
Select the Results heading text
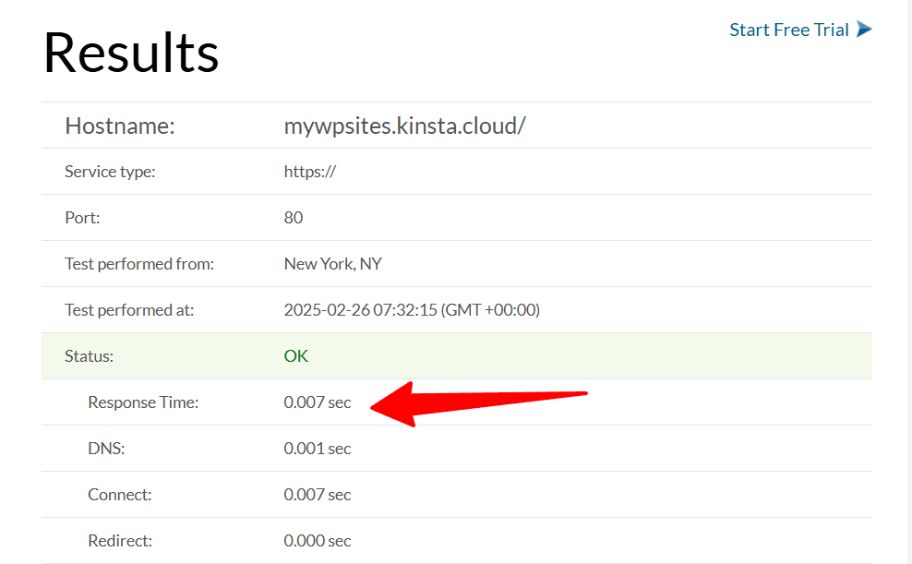(131, 53)
